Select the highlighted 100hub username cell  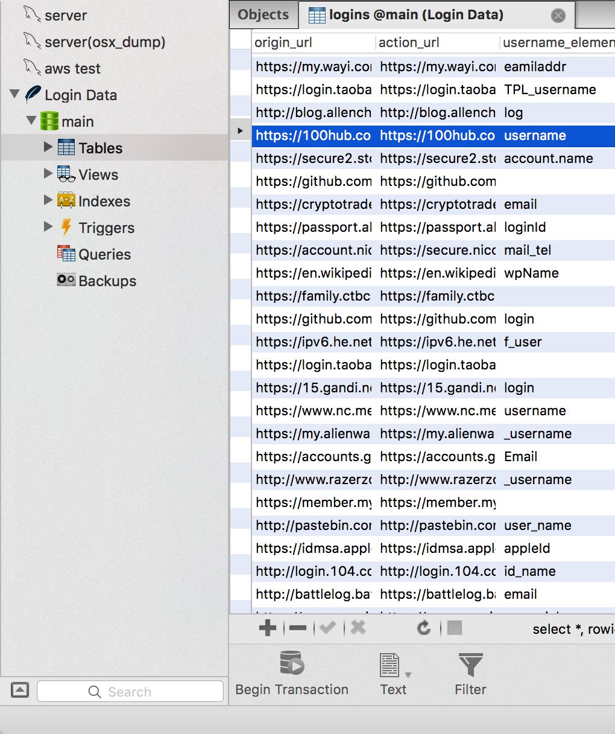click(558, 135)
